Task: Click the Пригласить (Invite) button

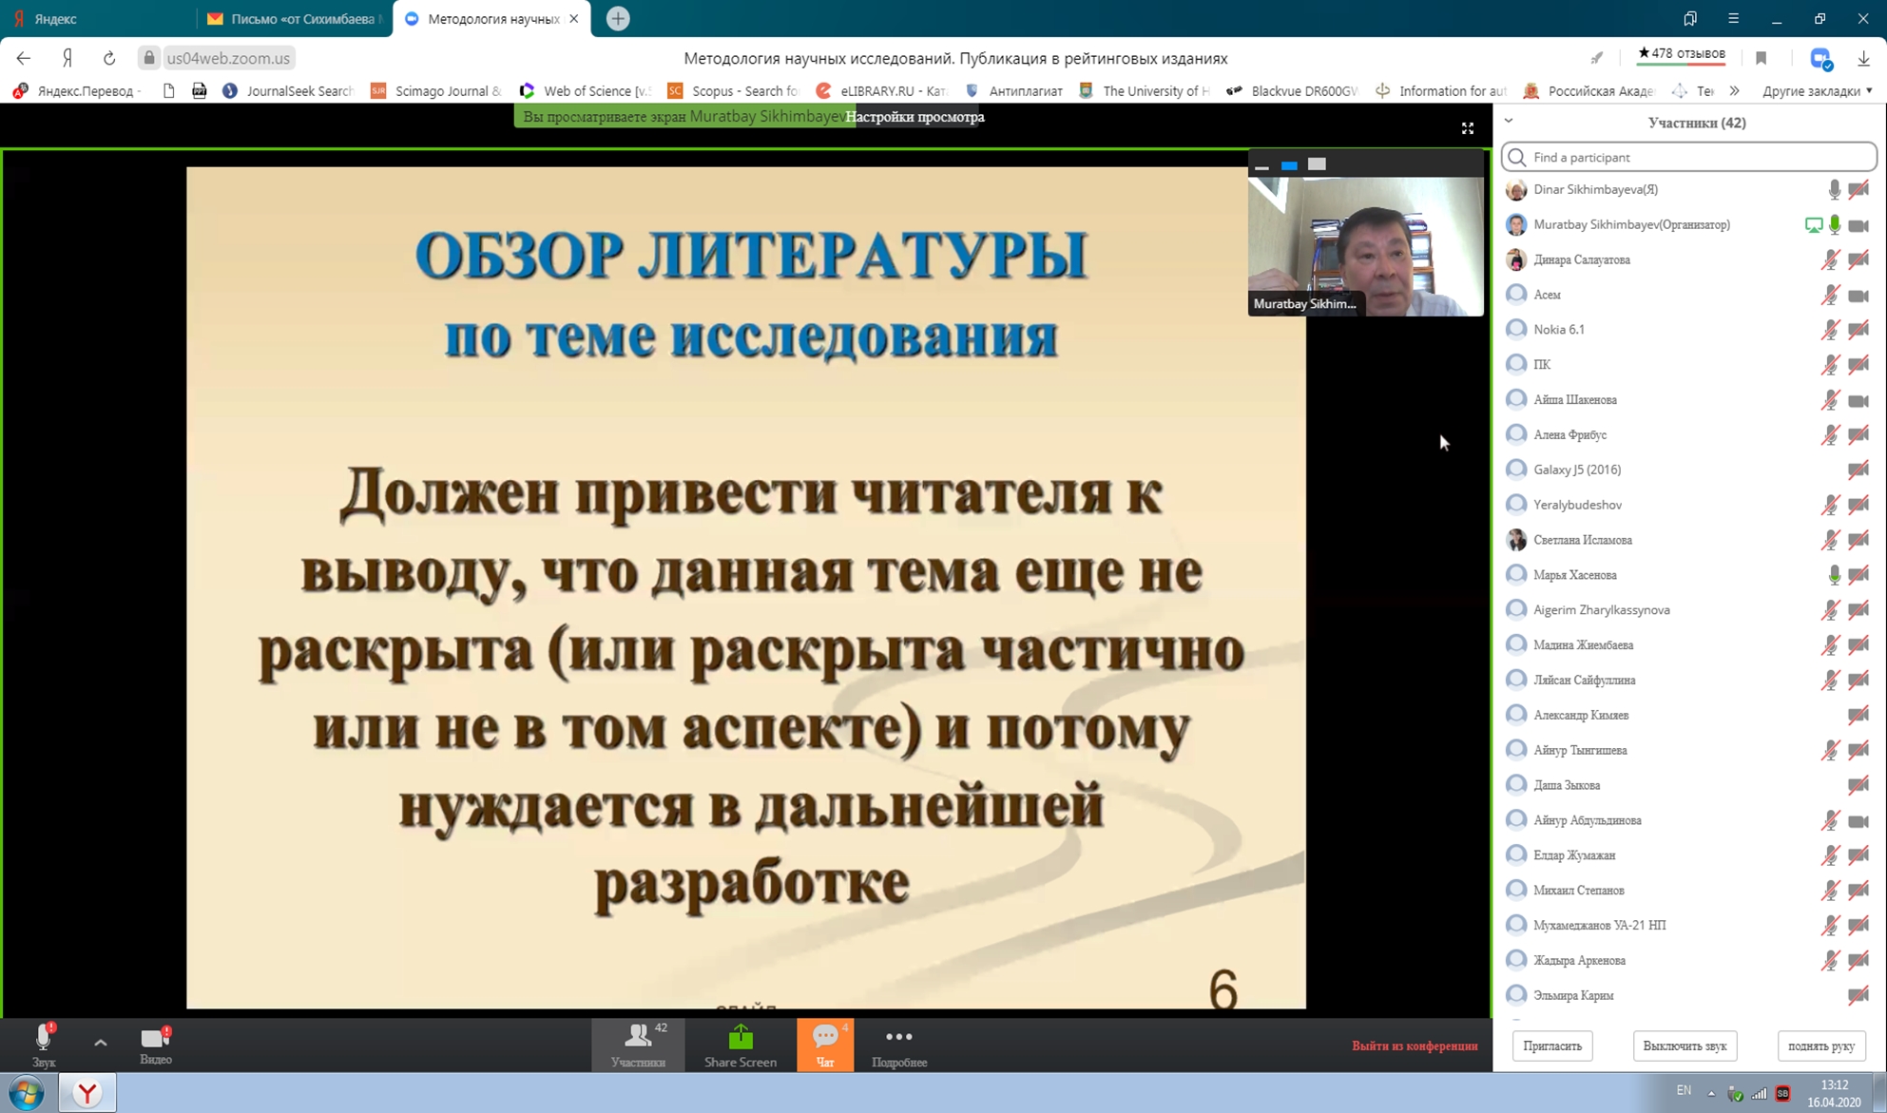Action: click(x=1551, y=1046)
